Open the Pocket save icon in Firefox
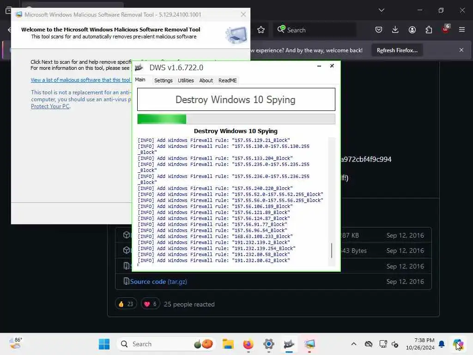This screenshot has width=473, height=355. pos(379,30)
